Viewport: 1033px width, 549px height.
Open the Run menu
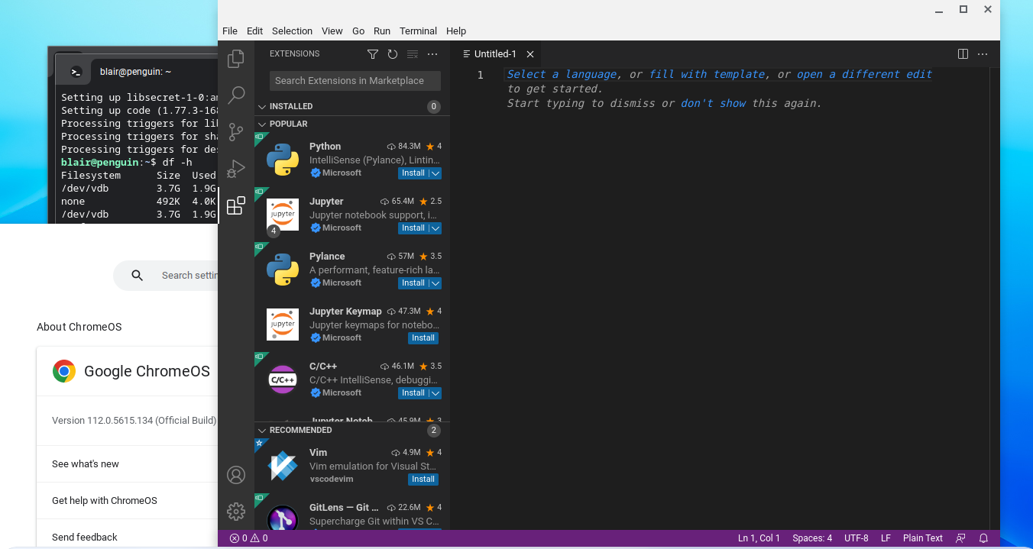[x=382, y=31]
